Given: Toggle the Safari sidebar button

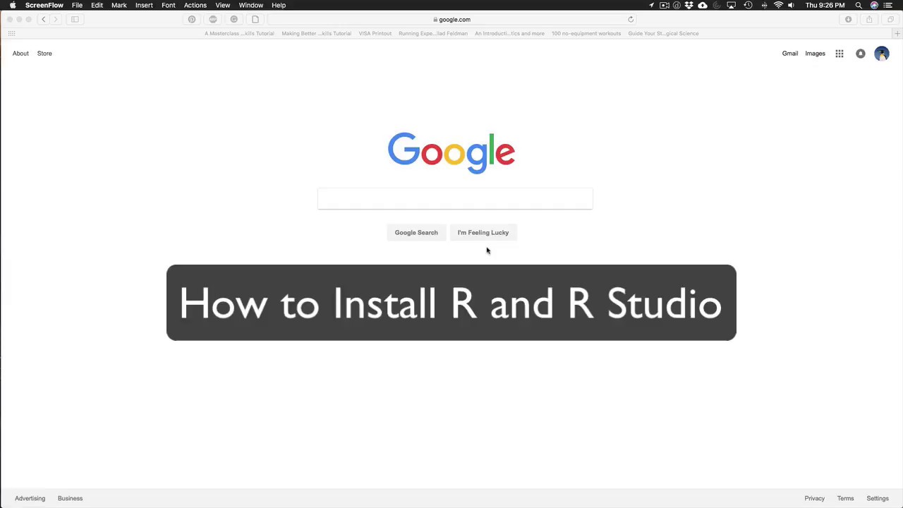Looking at the screenshot, I should tap(75, 20).
